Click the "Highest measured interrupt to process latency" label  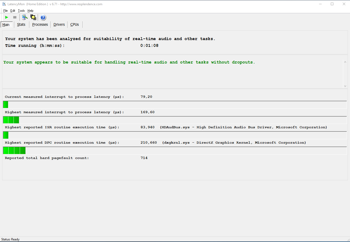point(64,112)
